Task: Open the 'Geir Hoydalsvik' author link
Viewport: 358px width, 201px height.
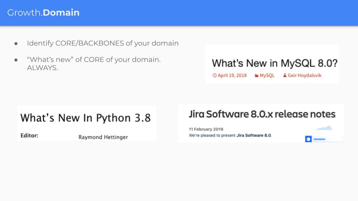Action: tap(304, 76)
